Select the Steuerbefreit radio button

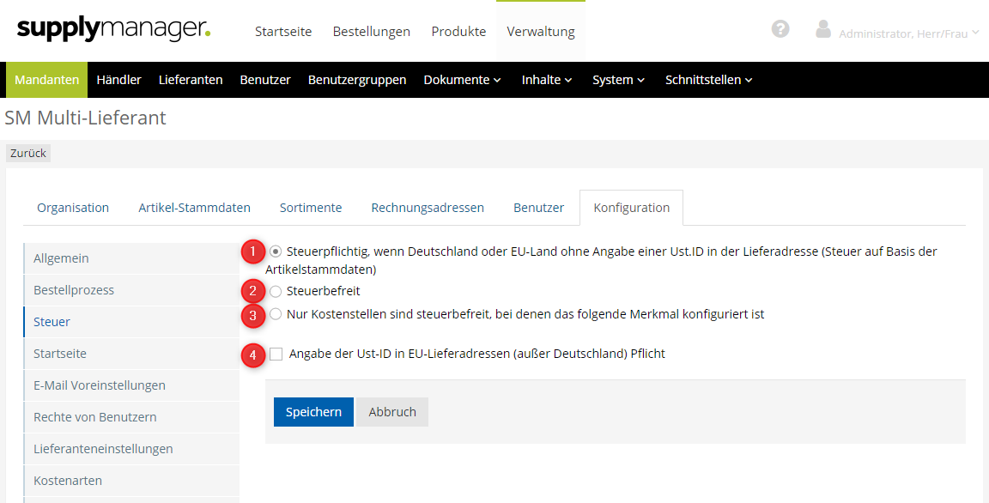click(276, 292)
